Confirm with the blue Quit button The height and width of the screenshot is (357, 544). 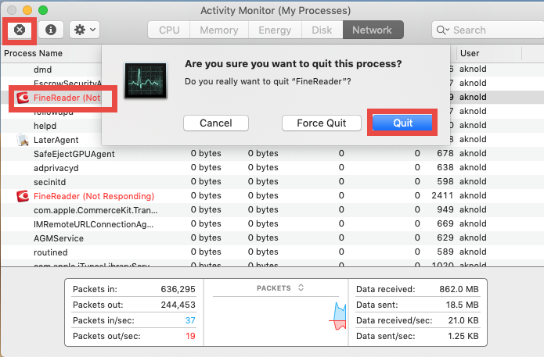[x=402, y=123]
